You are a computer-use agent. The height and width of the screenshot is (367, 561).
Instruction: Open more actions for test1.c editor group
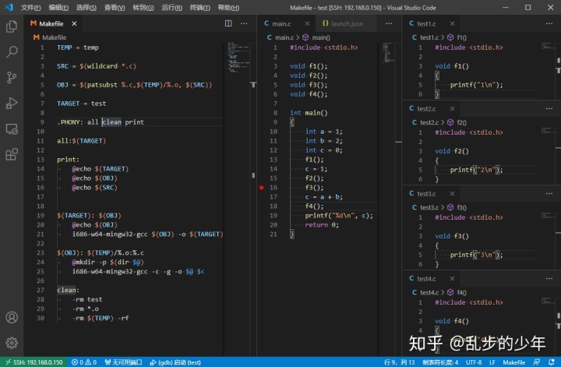tap(549, 23)
